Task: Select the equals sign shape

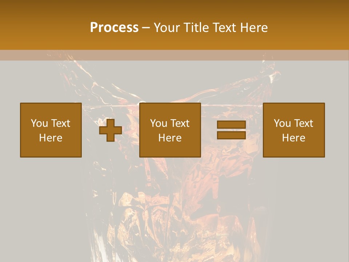Action: click(231, 130)
